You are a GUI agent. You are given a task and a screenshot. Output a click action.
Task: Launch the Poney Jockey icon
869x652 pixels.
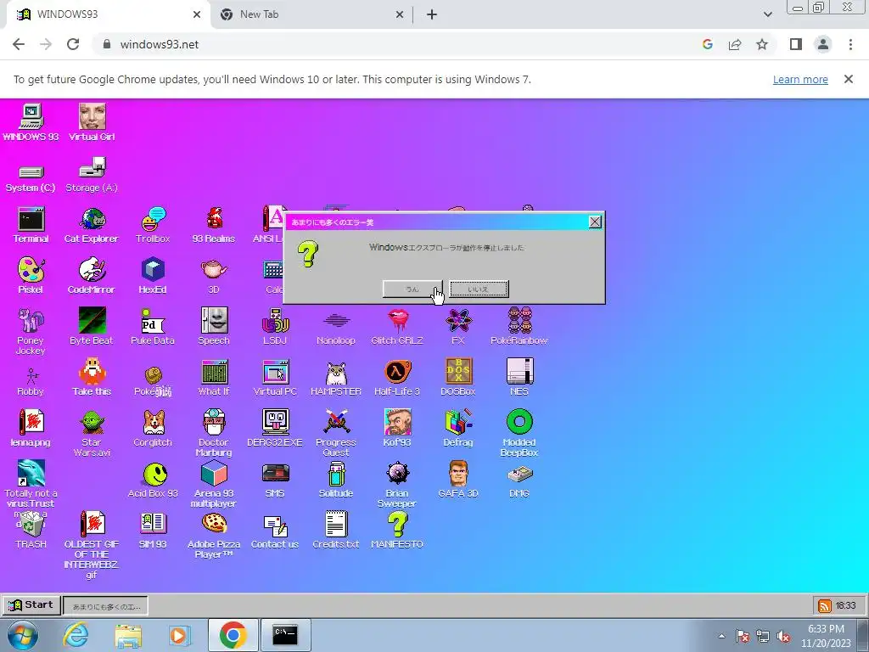[31, 332]
